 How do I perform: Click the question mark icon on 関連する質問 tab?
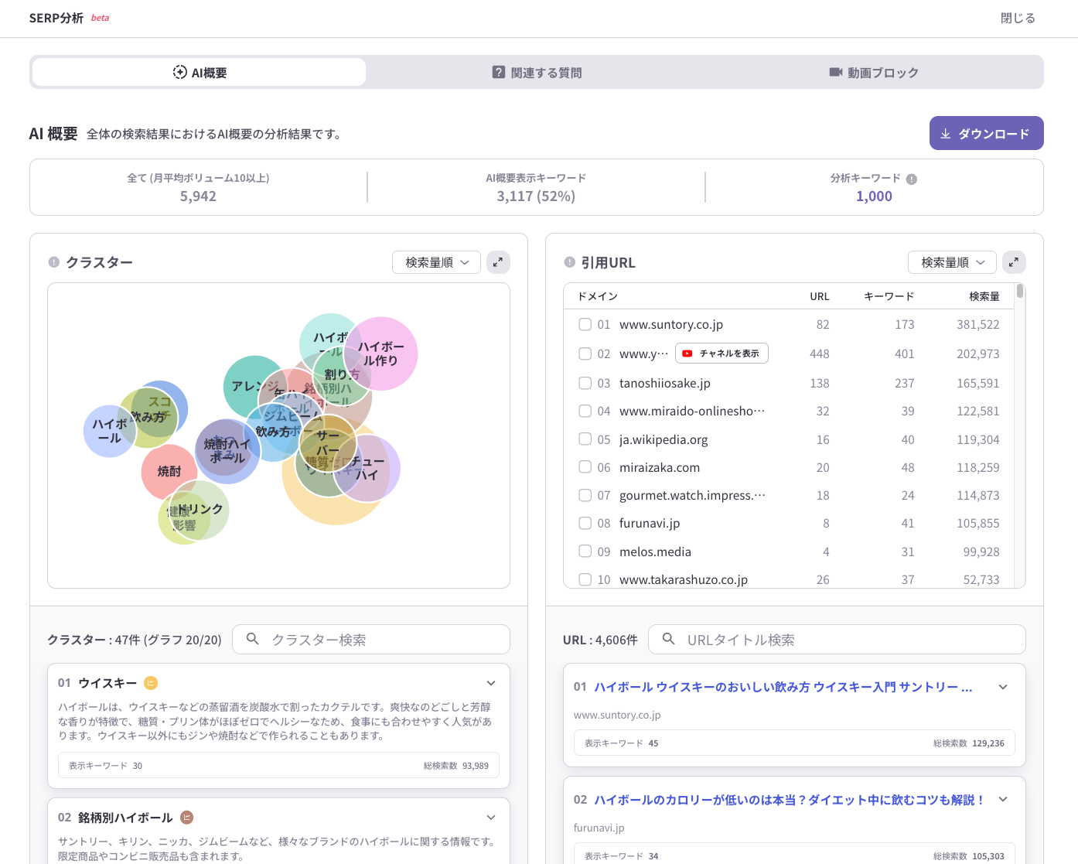(x=499, y=72)
